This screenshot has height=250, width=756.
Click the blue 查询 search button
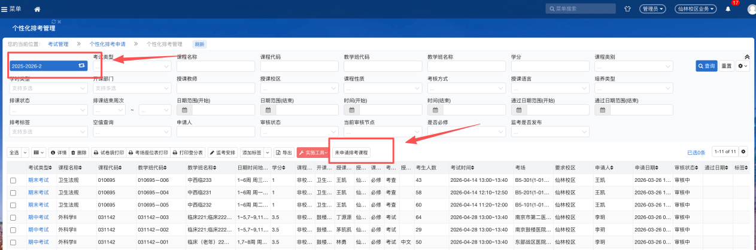coord(706,66)
